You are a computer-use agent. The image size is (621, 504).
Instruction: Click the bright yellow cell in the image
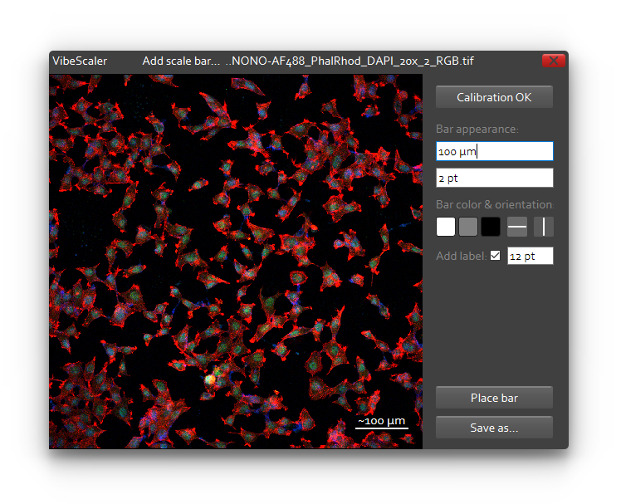[x=210, y=379]
